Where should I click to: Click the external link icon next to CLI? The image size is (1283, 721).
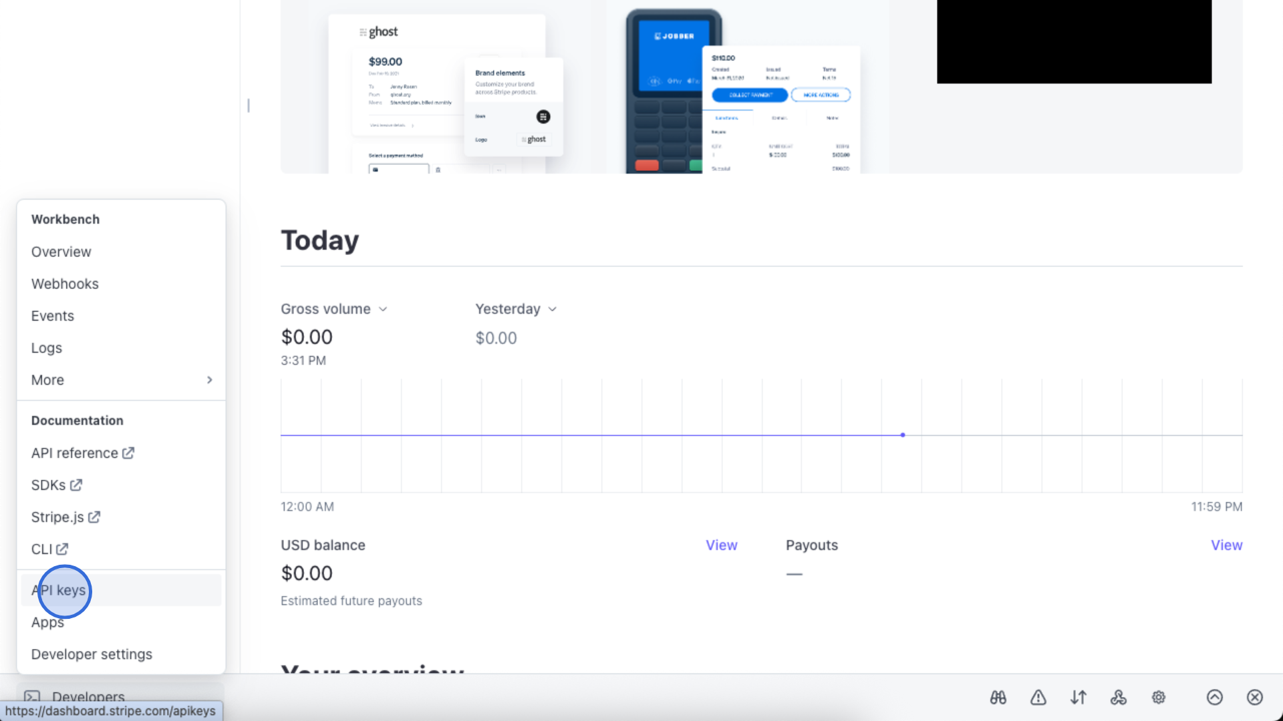pos(62,549)
